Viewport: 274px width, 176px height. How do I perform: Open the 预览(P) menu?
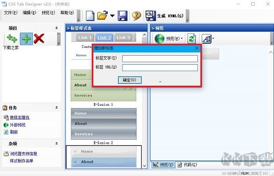click(48, 13)
